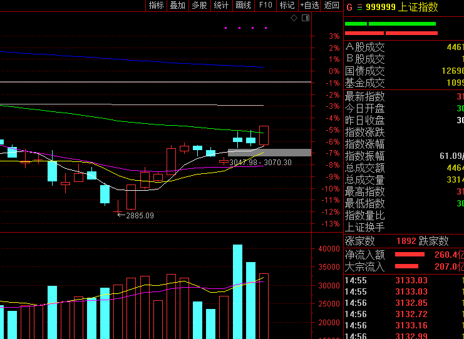Click the 2885.09 low price label
464x339 pixels.
click(140, 215)
